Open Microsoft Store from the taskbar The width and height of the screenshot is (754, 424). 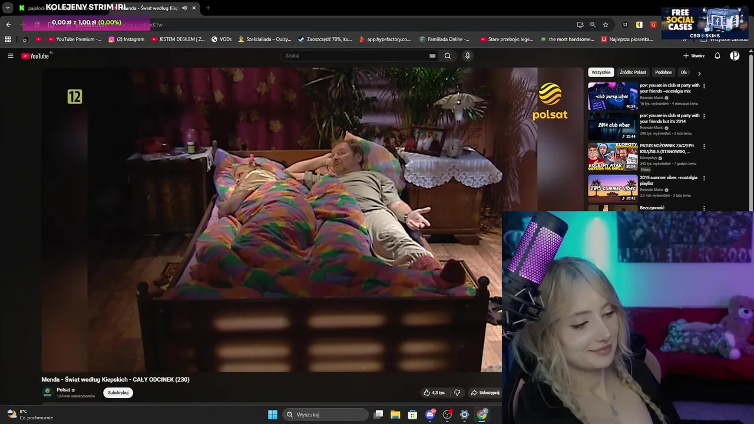click(412, 415)
